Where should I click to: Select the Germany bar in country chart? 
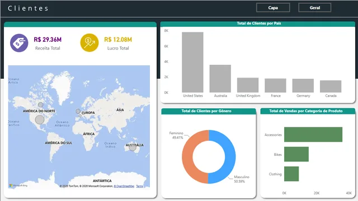pyautogui.click(x=303, y=85)
